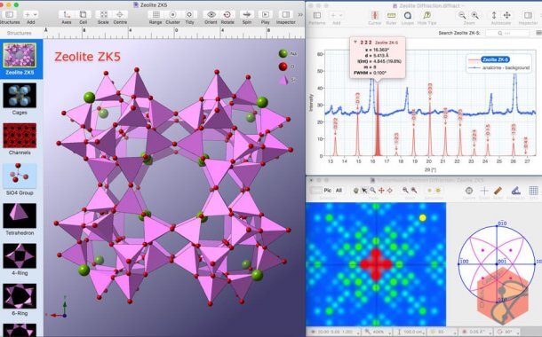Screen dimensions: 542x337
Task: Click the Centre tool icon
Action: [120, 14]
